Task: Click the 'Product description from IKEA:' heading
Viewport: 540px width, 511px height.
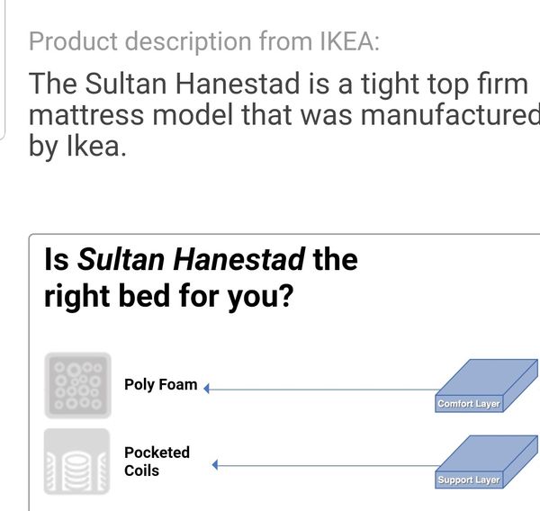Action: [x=204, y=41]
